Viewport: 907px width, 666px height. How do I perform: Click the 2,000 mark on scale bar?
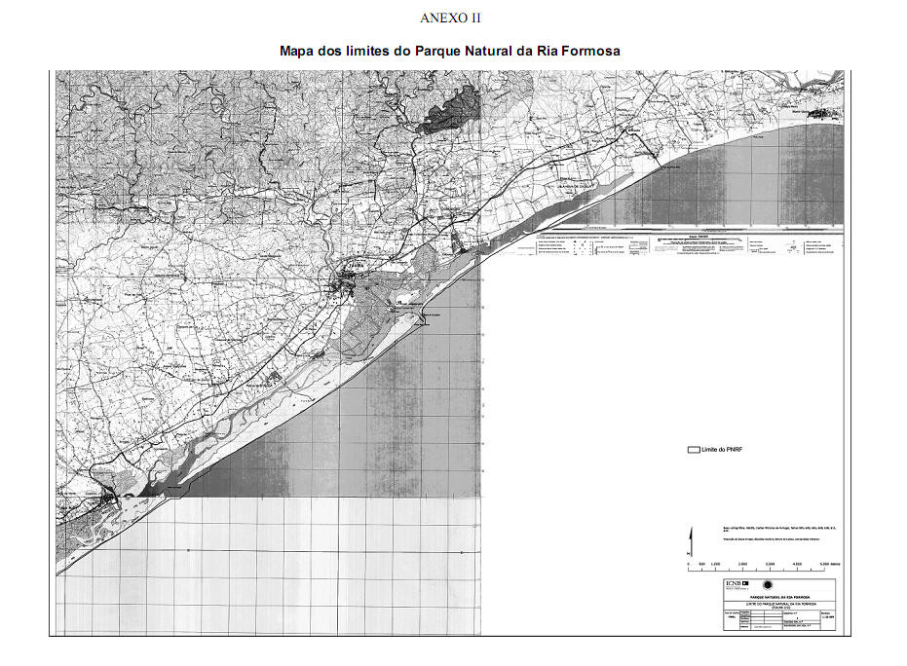pyautogui.click(x=742, y=565)
